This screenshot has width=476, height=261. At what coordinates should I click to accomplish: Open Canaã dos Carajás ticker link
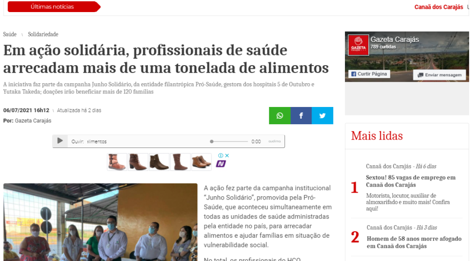click(x=439, y=7)
